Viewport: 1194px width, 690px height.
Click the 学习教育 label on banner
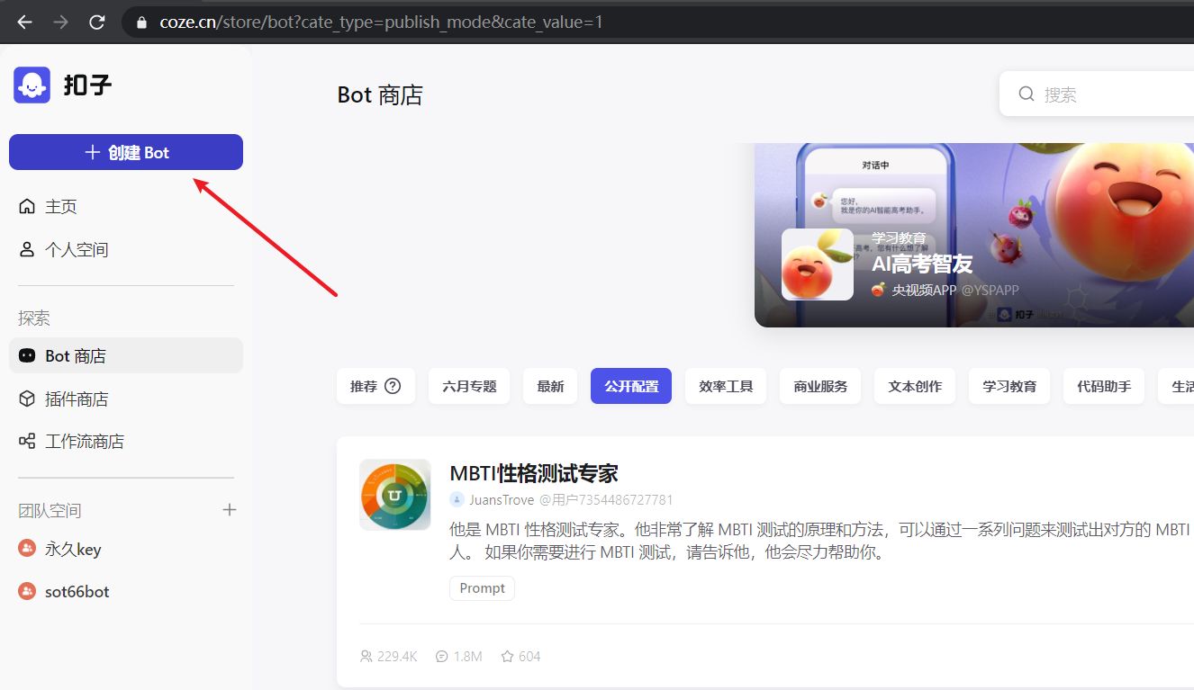(x=899, y=238)
